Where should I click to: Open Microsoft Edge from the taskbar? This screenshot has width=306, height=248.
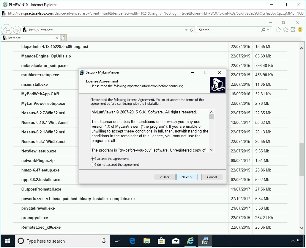pyautogui.click(x=133, y=241)
